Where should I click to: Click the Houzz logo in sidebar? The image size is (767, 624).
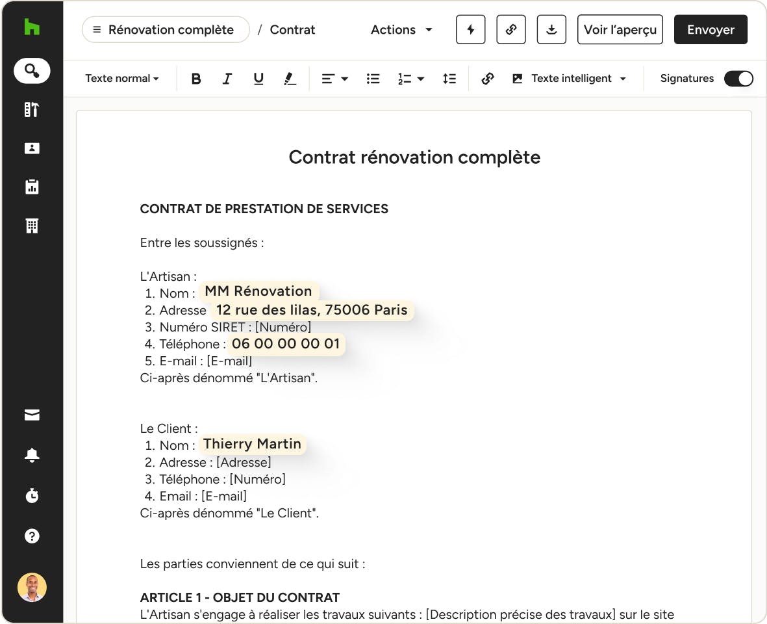[x=32, y=27]
